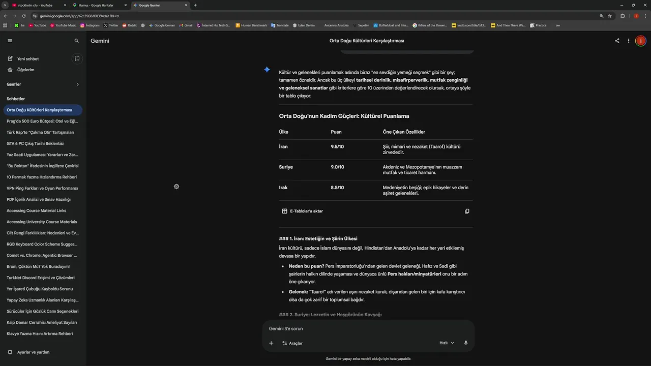Reload the page with the refresh icon

pyautogui.click(x=24, y=16)
